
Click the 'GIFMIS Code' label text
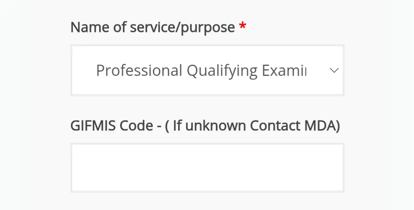(x=112, y=126)
